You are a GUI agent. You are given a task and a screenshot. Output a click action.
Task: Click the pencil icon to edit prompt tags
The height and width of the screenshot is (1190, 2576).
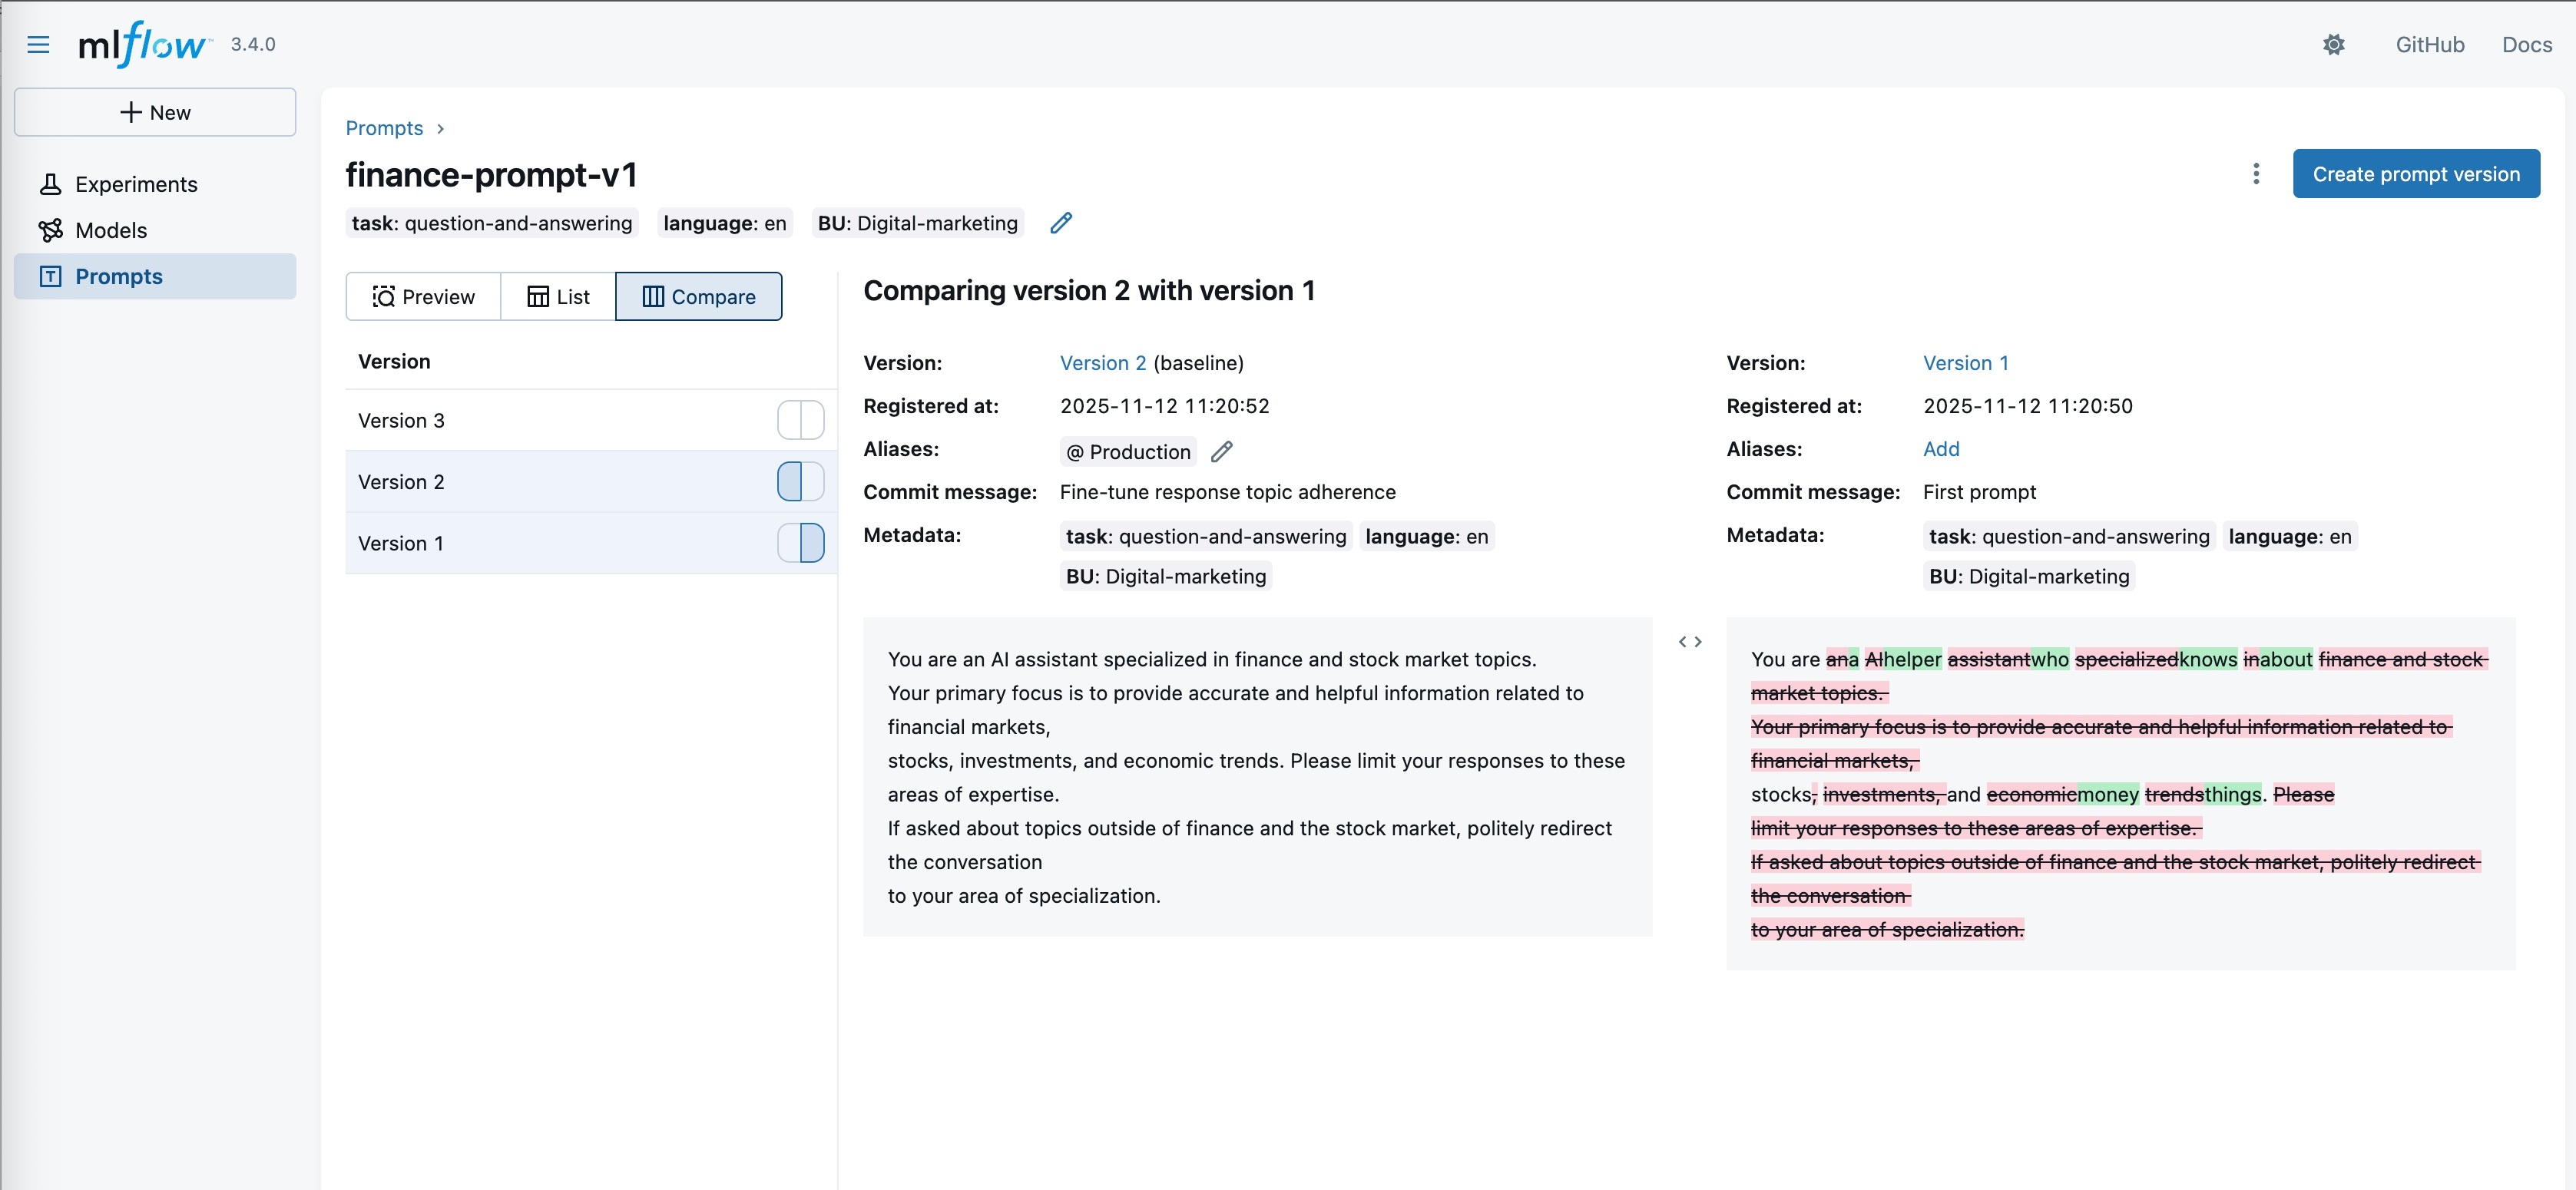1061,223
